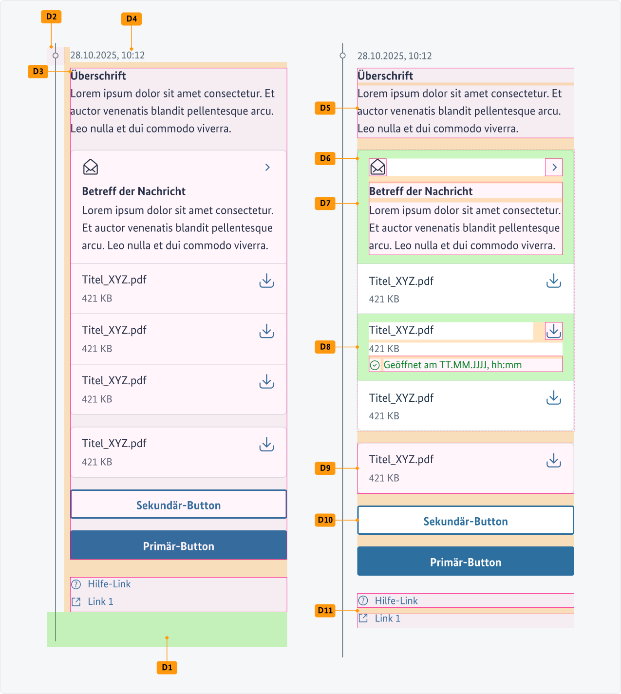Screen dimensions: 621x694
Task: Click the closed envelope icon in the left message card
Action: pyautogui.click(x=91, y=167)
